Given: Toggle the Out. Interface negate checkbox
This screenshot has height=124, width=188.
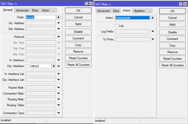Looking at the screenshot, I should [x=27, y=66].
